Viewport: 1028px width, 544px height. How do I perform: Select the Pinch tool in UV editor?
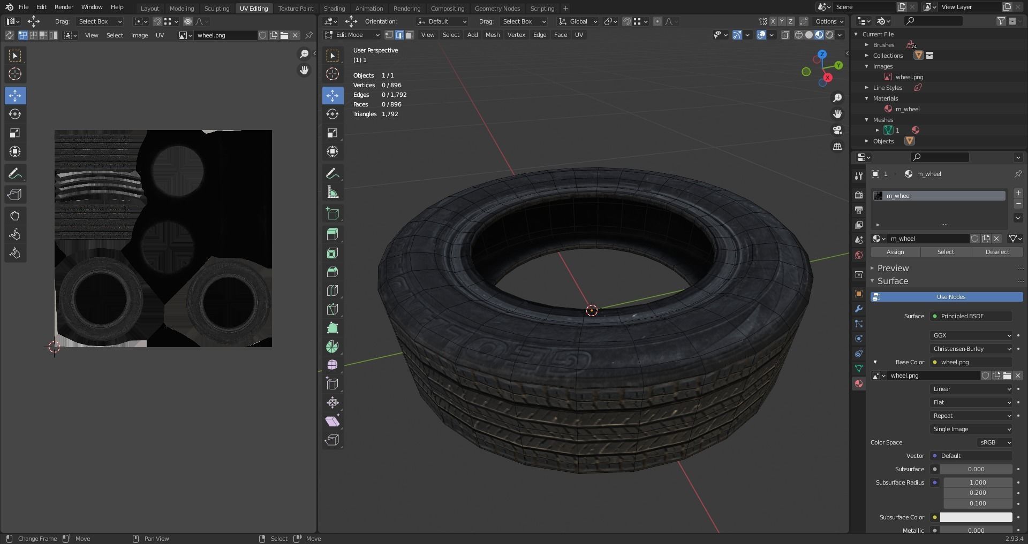(15, 254)
